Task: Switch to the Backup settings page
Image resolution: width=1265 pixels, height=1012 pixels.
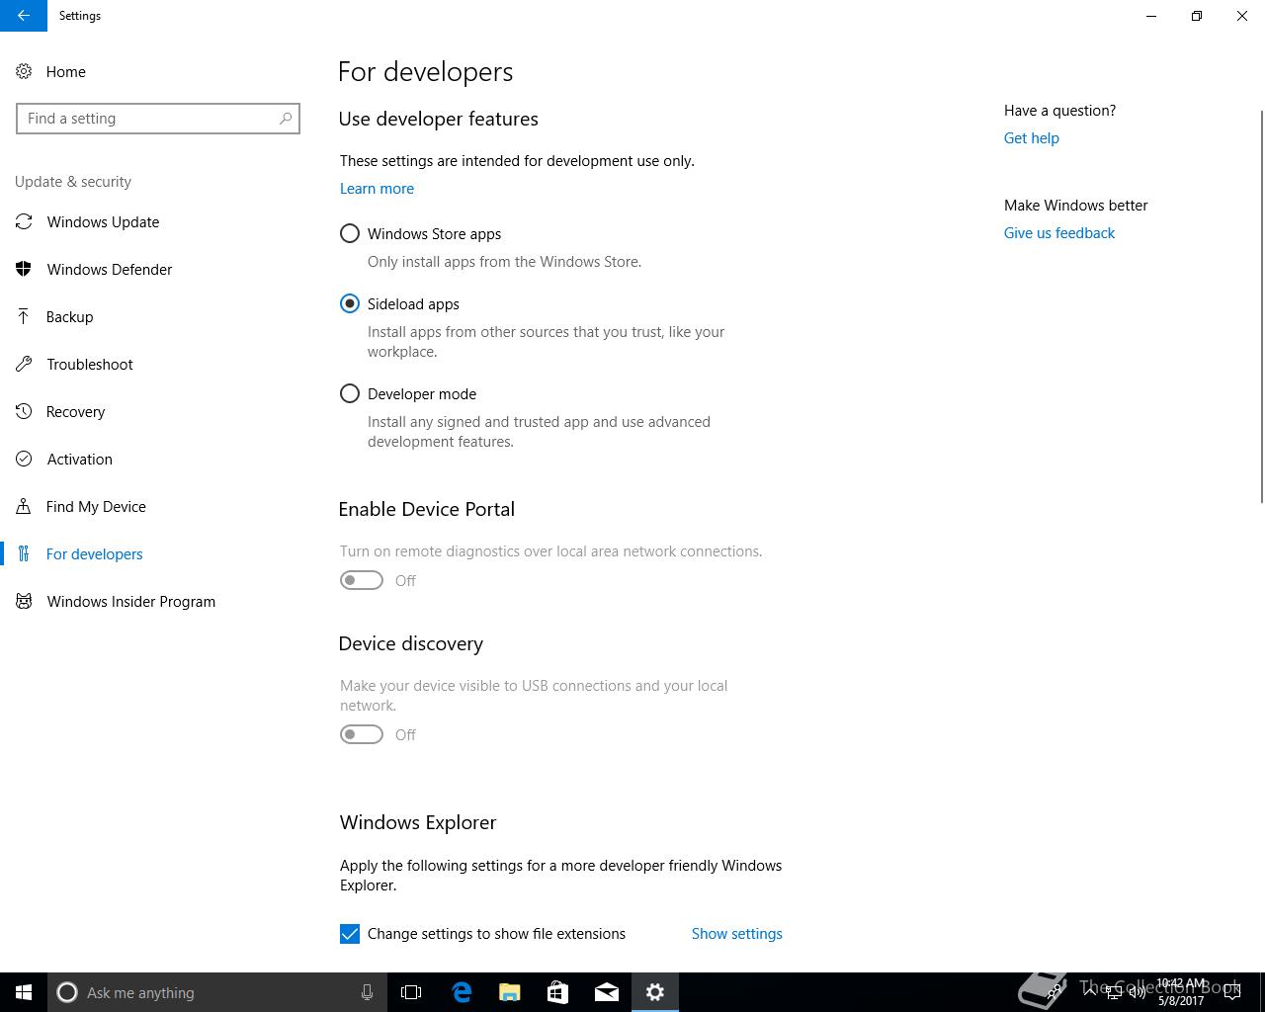Action: tap(69, 316)
